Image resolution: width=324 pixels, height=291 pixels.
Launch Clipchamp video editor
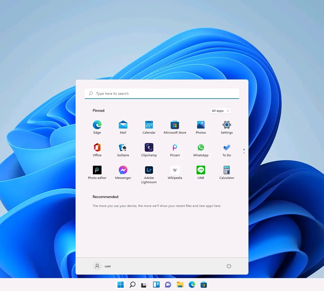pos(149,150)
